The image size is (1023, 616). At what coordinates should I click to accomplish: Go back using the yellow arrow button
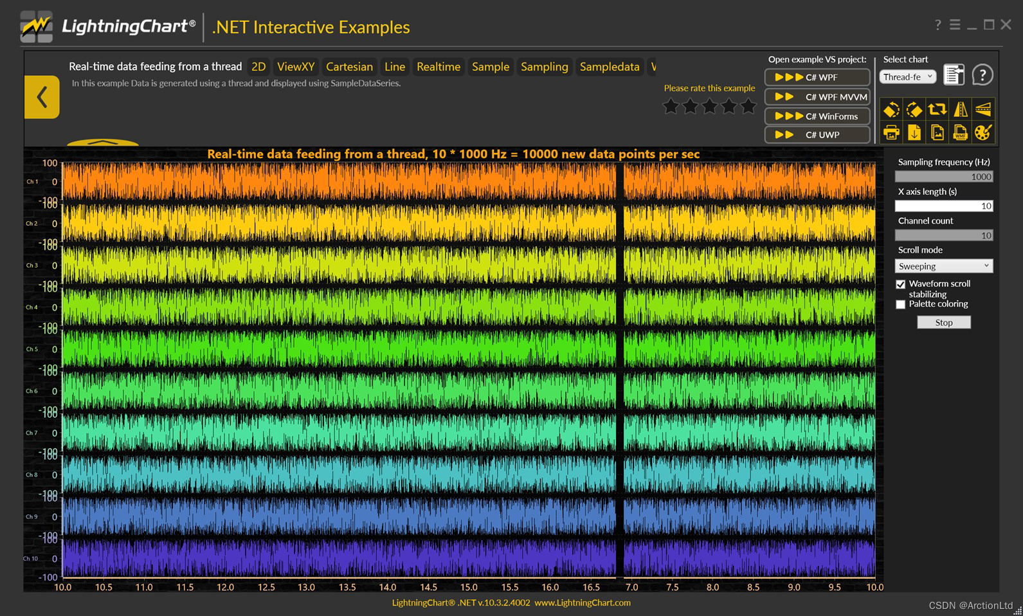pos(42,97)
